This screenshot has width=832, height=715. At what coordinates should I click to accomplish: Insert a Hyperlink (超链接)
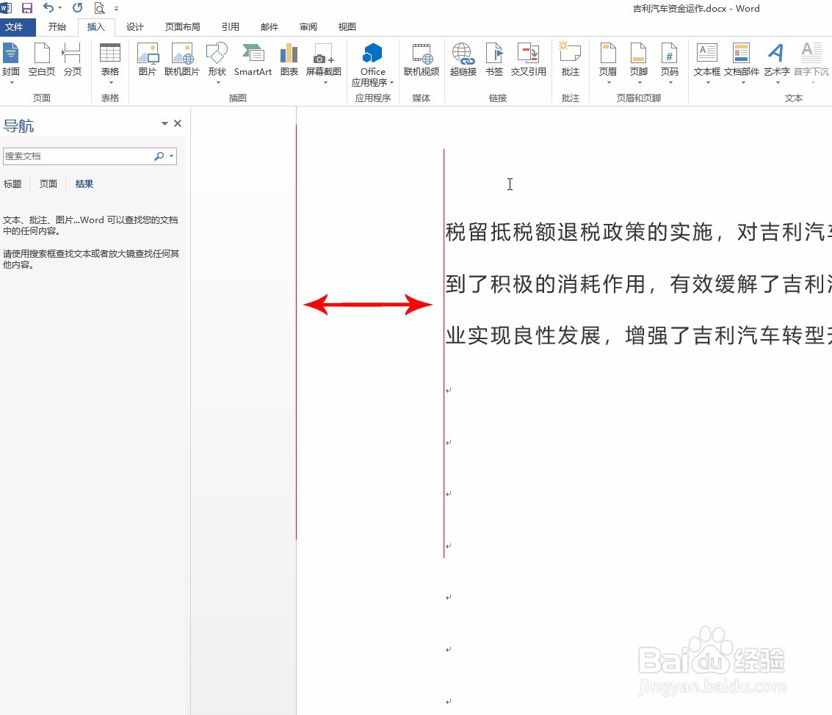[463, 59]
